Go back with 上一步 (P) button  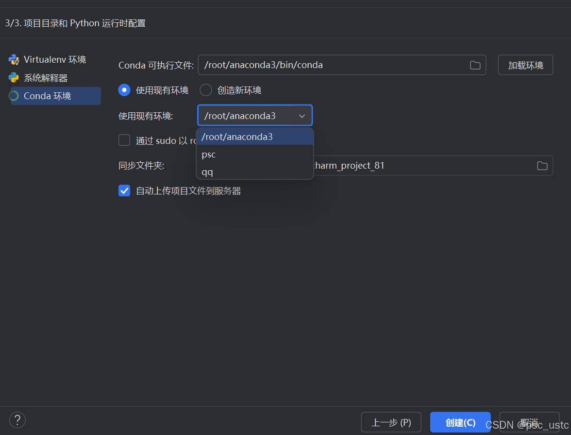[x=391, y=422]
